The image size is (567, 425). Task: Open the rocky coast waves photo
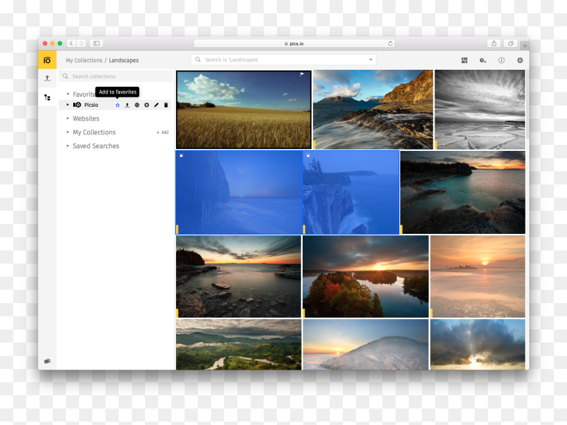click(x=373, y=109)
